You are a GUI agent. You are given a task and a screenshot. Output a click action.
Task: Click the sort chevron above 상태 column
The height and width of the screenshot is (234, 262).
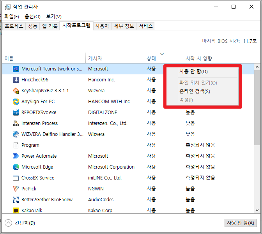point(162,54)
